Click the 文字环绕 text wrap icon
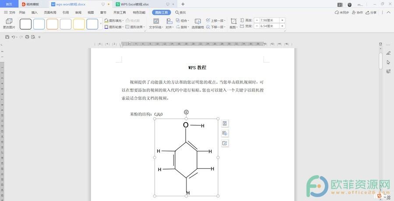 click(x=156, y=21)
